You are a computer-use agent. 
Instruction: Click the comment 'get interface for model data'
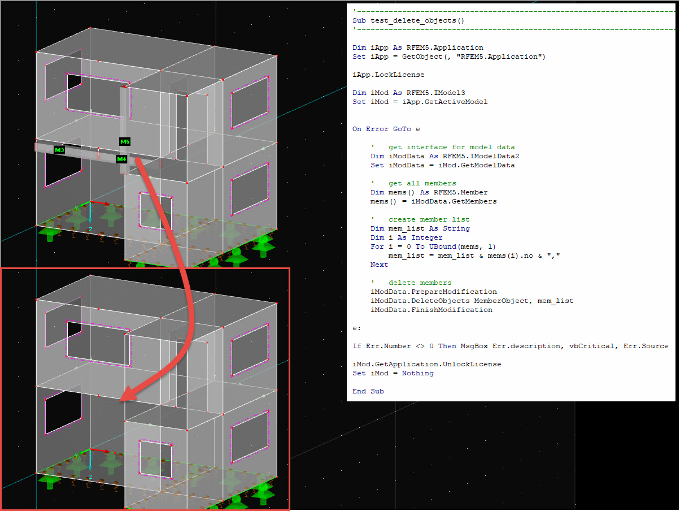451,147
